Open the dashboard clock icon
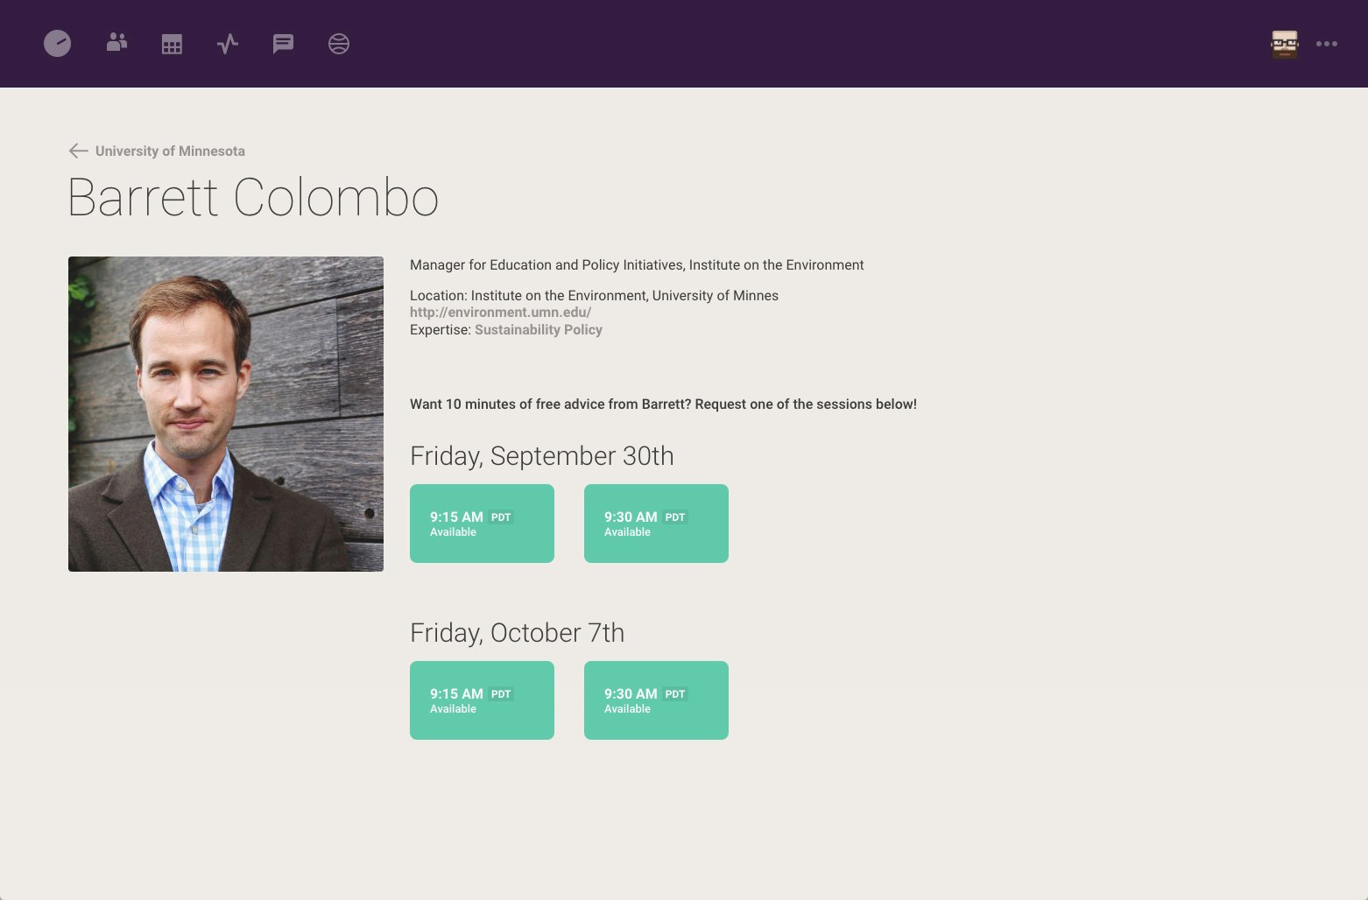 tap(57, 44)
